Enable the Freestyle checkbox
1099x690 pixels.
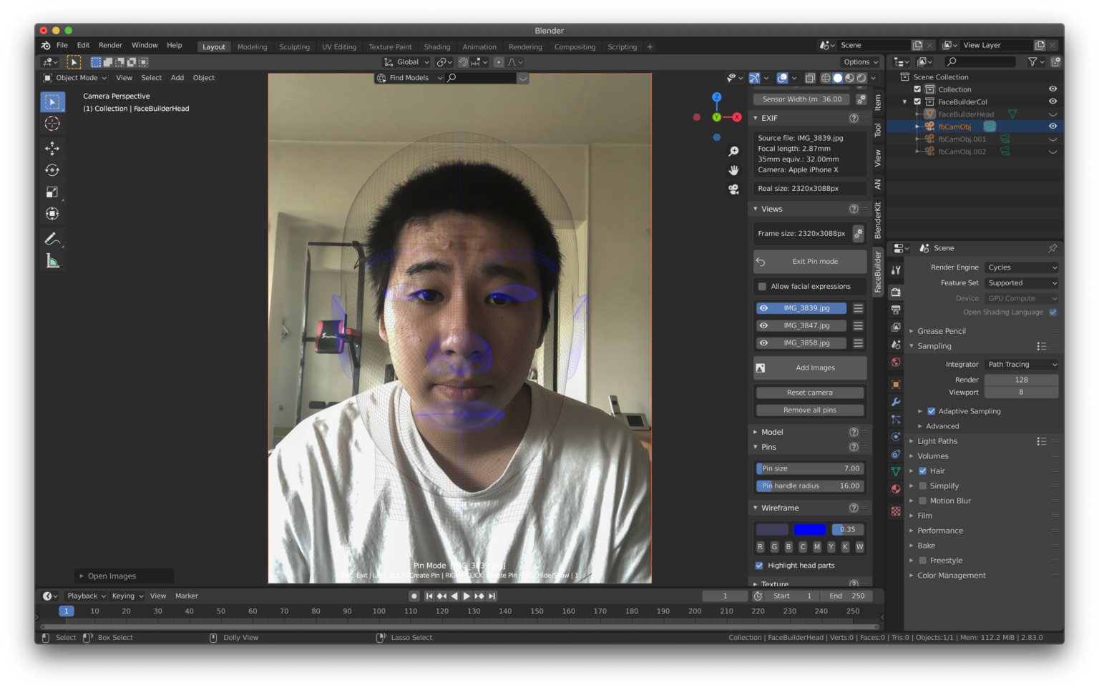923,561
